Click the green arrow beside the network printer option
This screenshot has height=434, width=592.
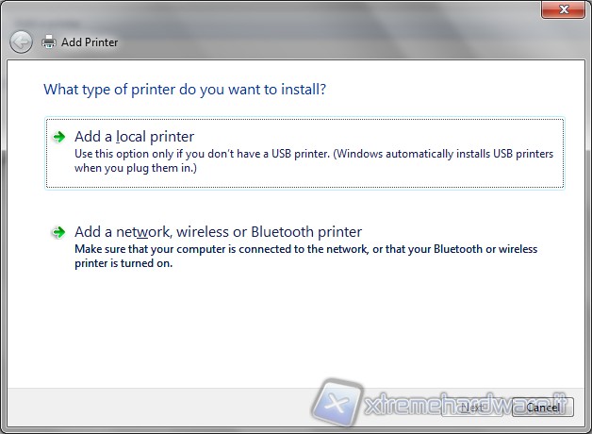[x=59, y=231]
